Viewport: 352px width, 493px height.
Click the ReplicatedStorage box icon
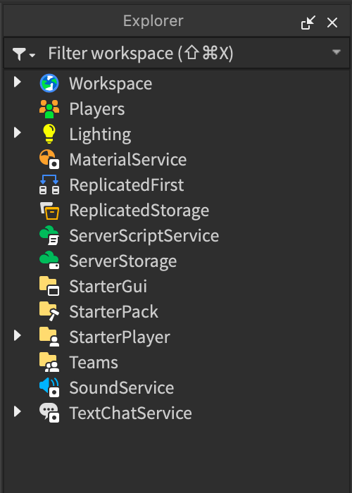[49, 211]
